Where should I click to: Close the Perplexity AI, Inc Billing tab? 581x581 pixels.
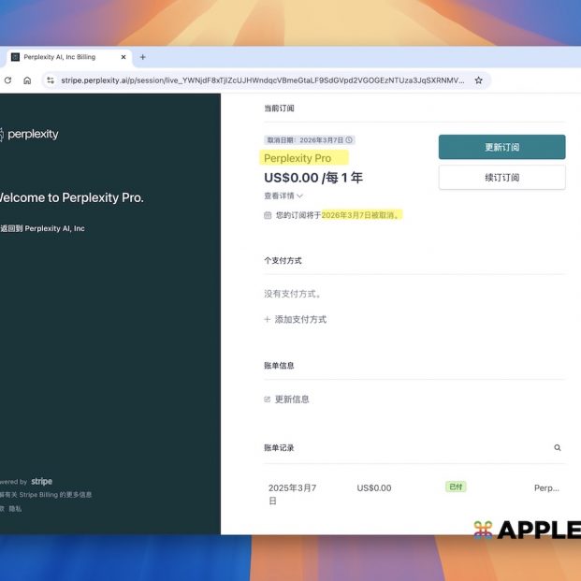pyautogui.click(x=123, y=57)
